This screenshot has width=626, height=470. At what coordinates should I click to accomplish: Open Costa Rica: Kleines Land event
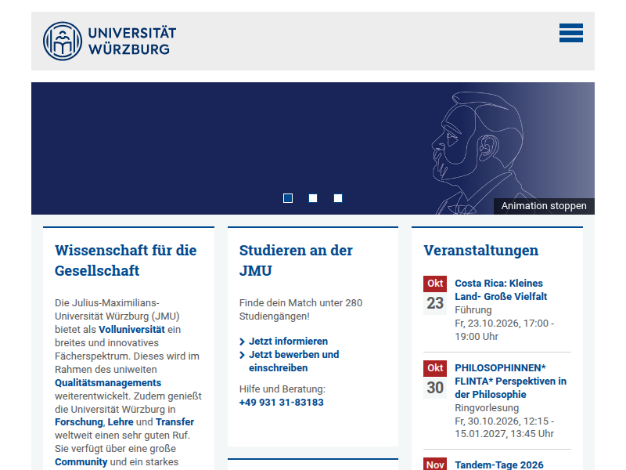pos(501,290)
